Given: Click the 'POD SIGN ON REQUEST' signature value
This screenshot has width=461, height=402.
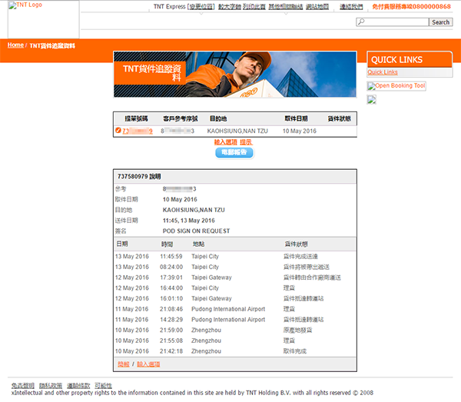Looking at the screenshot, I should 196,231.
